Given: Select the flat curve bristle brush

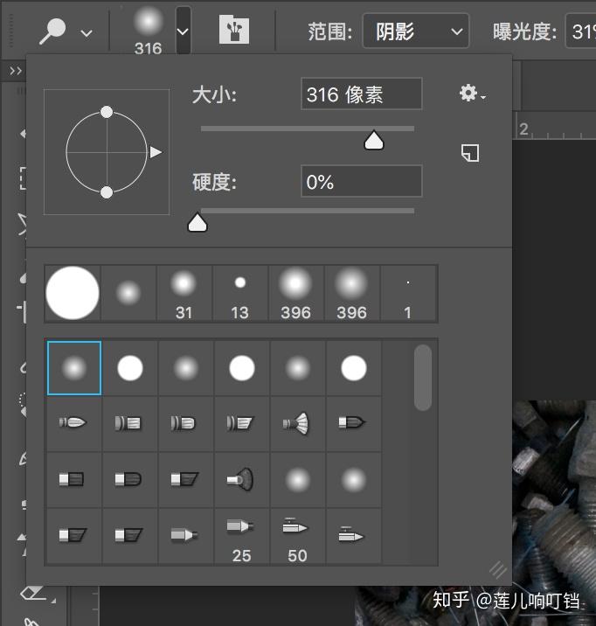Looking at the screenshot, I should (x=130, y=479).
